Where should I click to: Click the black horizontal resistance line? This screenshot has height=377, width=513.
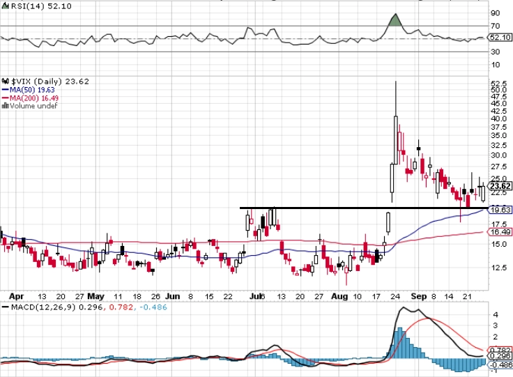(x=363, y=208)
